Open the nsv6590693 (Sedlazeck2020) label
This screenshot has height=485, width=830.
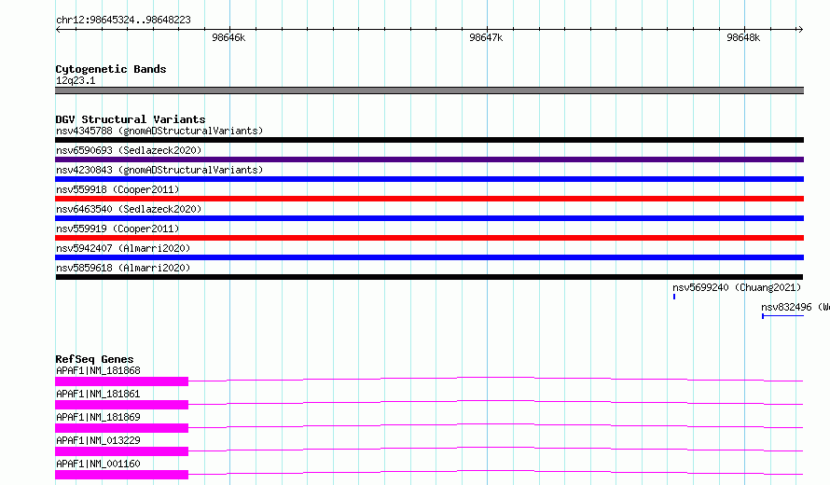129,150
